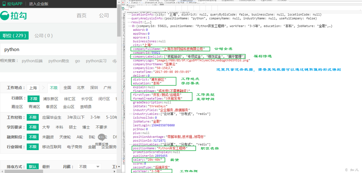
Task: Expand the companyLabelList array node
Action: coord(131,56)
